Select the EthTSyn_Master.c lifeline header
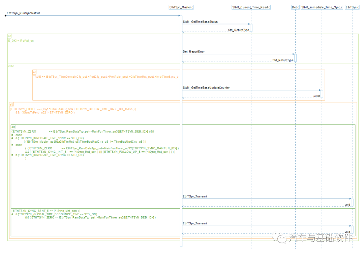Viewport: 364px width, 254px height. (181, 7)
